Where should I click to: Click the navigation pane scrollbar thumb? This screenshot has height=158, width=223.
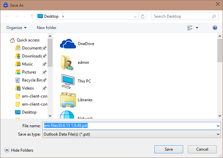click(50, 53)
